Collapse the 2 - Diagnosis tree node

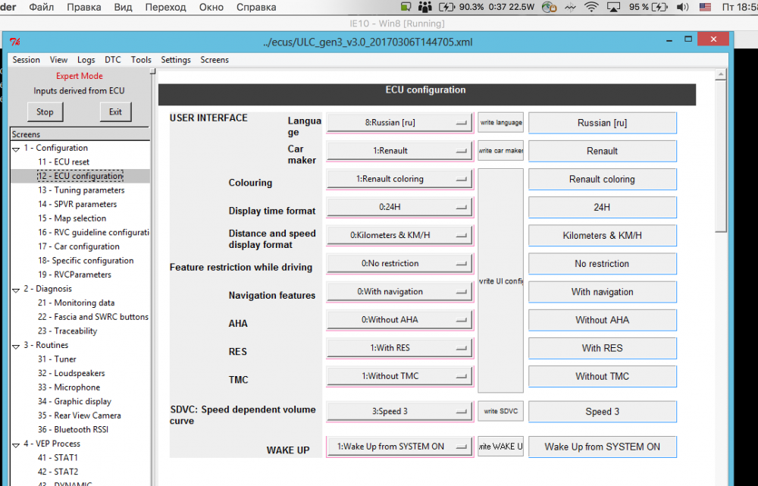tap(16, 289)
